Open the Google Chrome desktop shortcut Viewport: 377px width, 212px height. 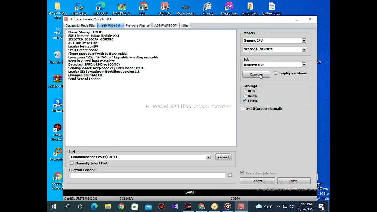tap(58, 181)
